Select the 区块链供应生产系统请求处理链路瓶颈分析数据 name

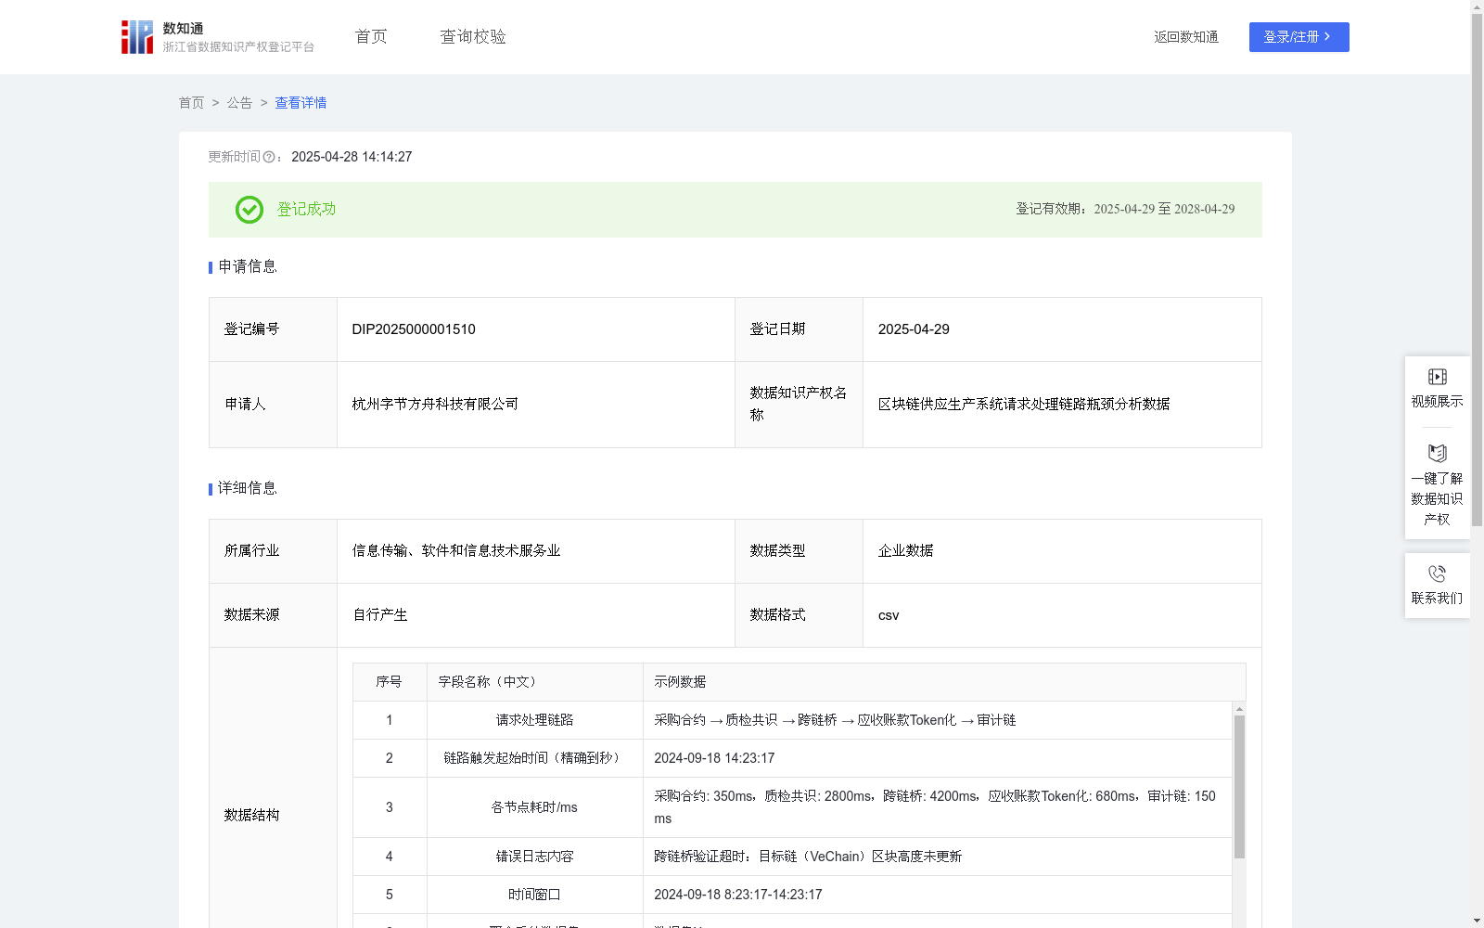1024,405
